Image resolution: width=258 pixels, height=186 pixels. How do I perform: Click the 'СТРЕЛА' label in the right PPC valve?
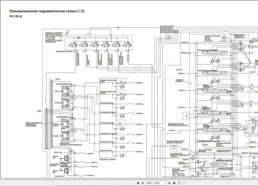pyautogui.click(x=57, y=103)
